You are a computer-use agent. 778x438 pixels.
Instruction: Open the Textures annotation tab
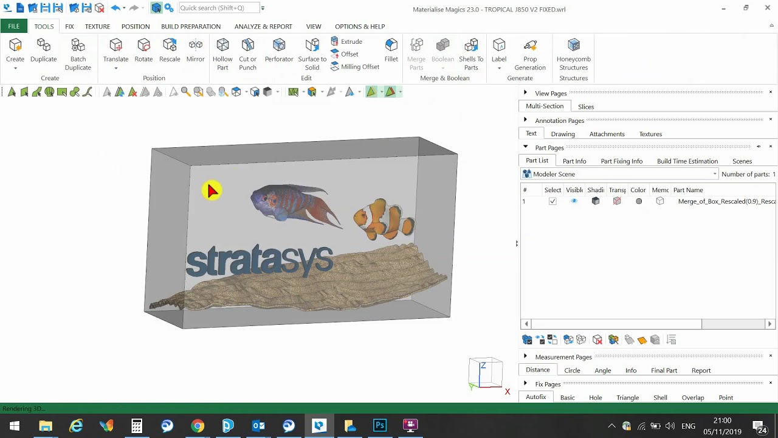(650, 134)
